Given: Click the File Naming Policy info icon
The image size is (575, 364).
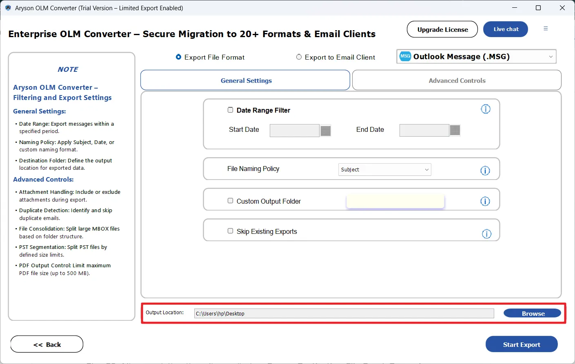Looking at the screenshot, I should pos(485,171).
